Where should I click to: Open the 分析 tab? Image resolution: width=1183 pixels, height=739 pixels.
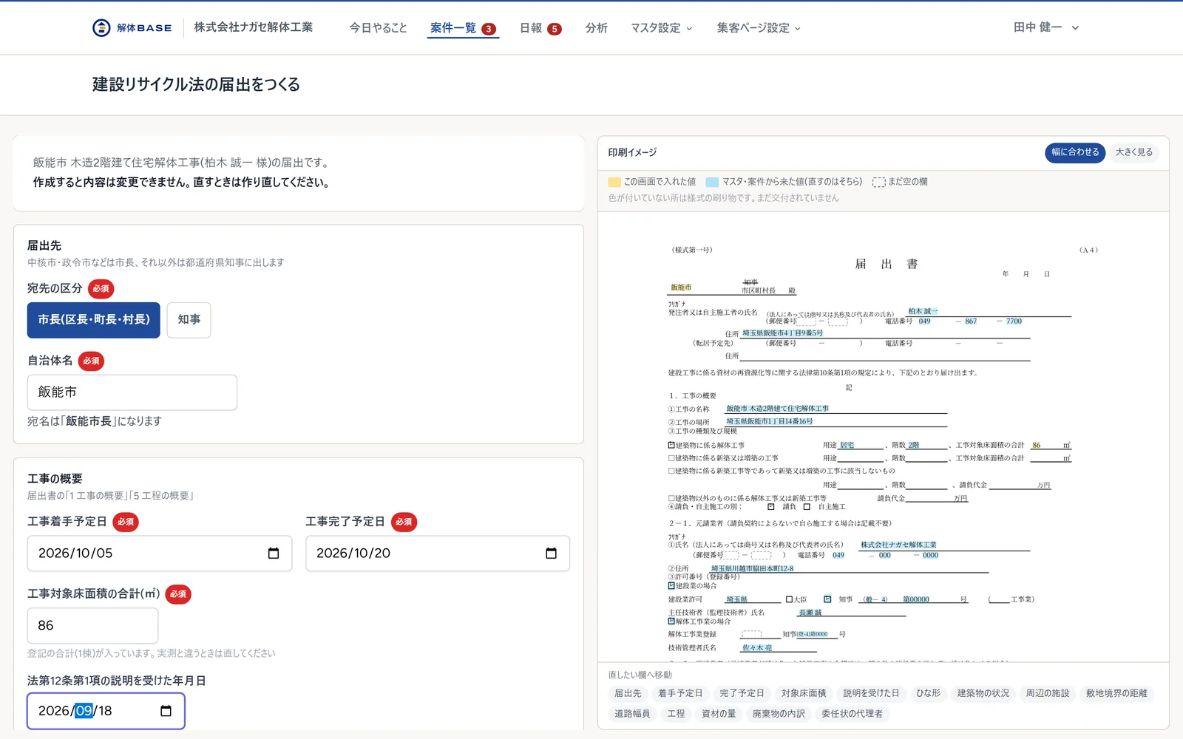point(597,28)
